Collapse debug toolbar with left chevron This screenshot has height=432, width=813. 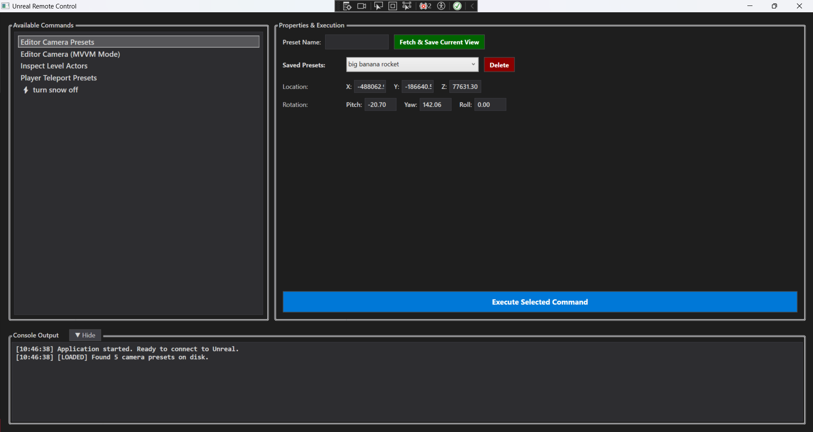point(472,6)
